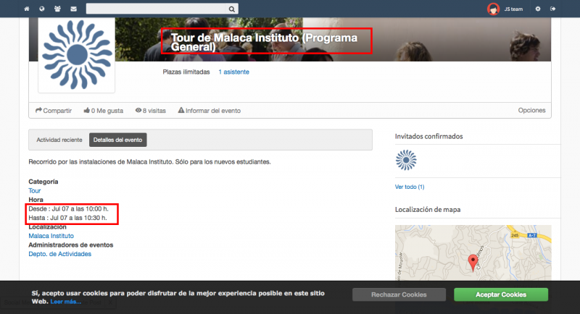
Task: Open settings gear icon
Action: click(538, 9)
